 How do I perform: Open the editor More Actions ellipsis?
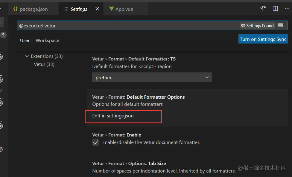point(287,9)
